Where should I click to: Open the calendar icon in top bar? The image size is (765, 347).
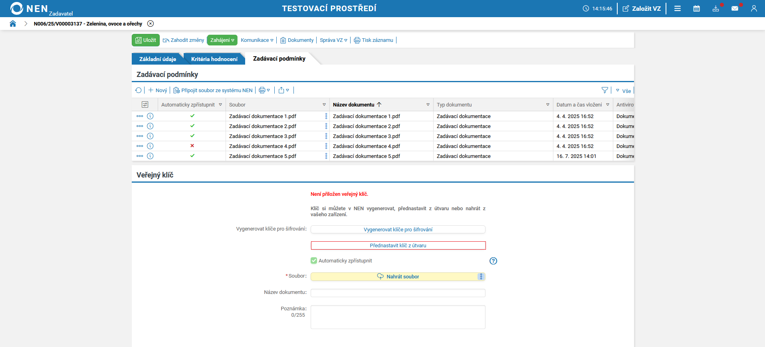click(x=696, y=8)
